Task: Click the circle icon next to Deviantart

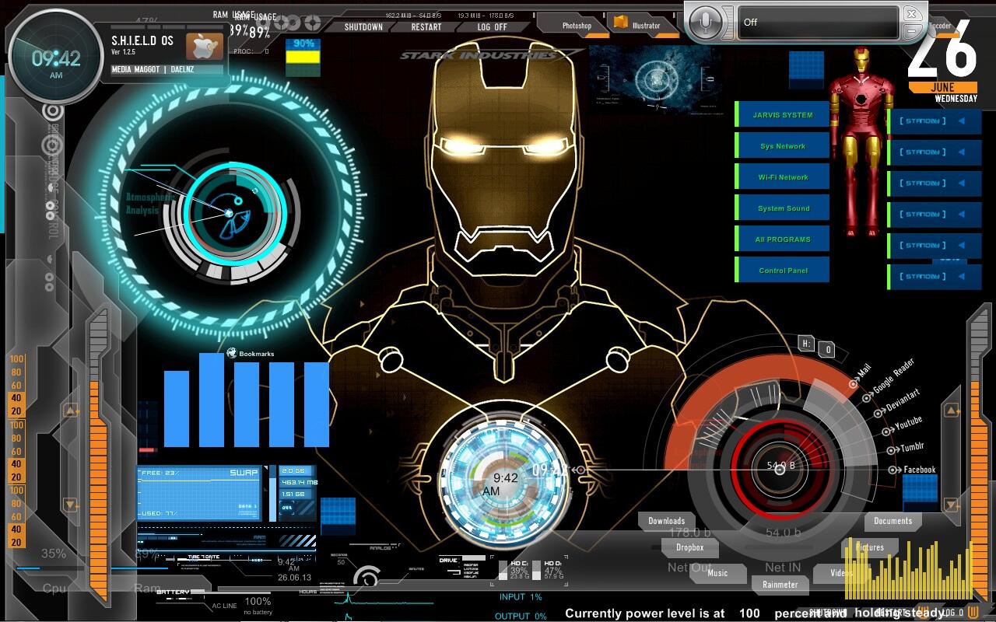Action: [879, 413]
